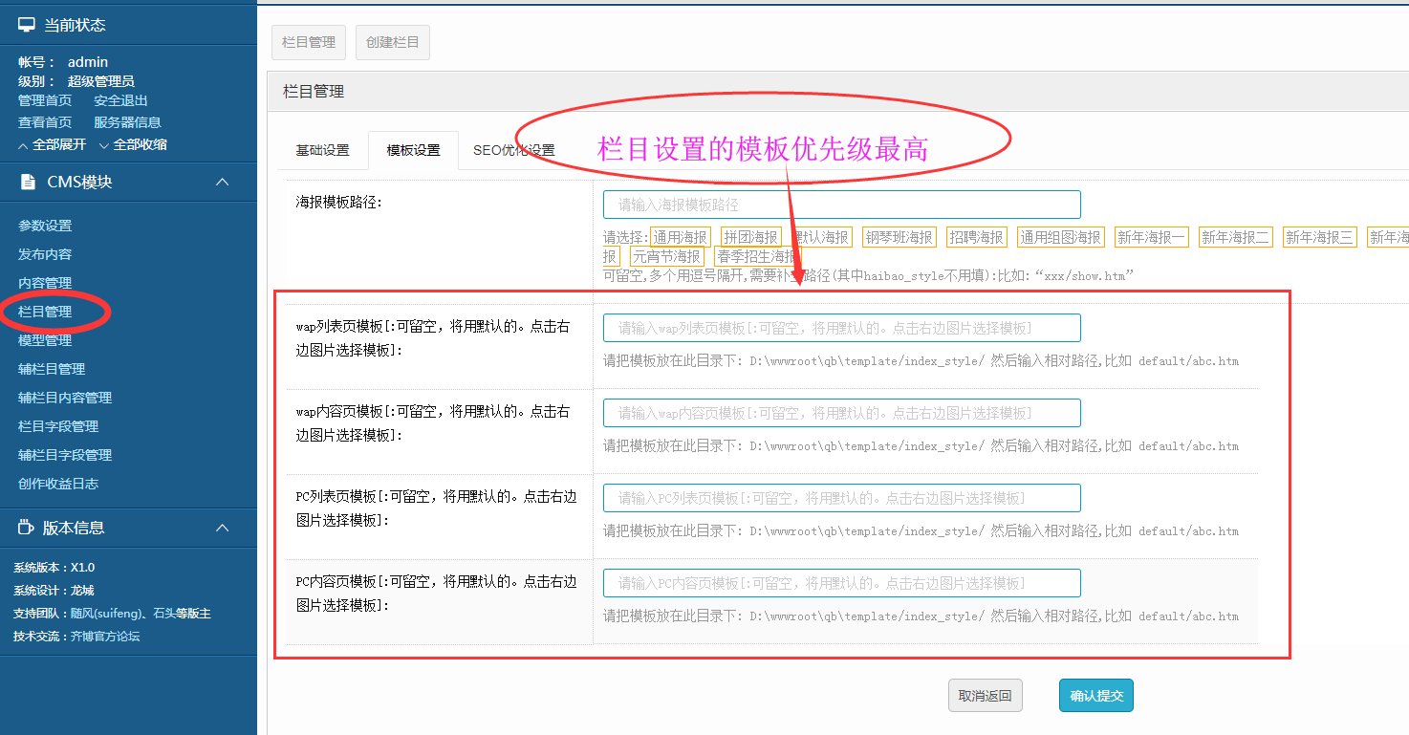Visit the 齐博官方论坛 link
1409x735 pixels.
pyautogui.click(x=105, y=636)
